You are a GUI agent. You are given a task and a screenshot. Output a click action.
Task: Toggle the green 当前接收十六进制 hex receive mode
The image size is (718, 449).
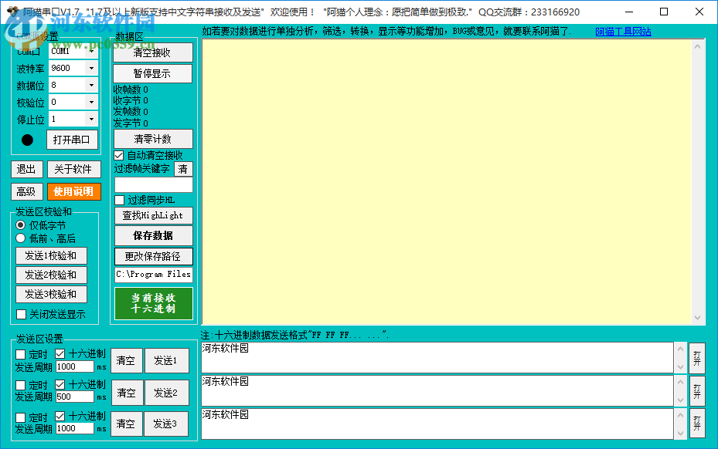[x=153, y=303]
